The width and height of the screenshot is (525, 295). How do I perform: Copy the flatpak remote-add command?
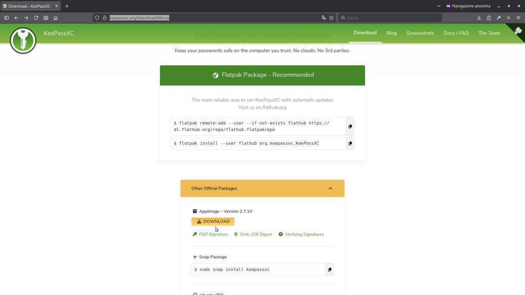pos(350,127)
